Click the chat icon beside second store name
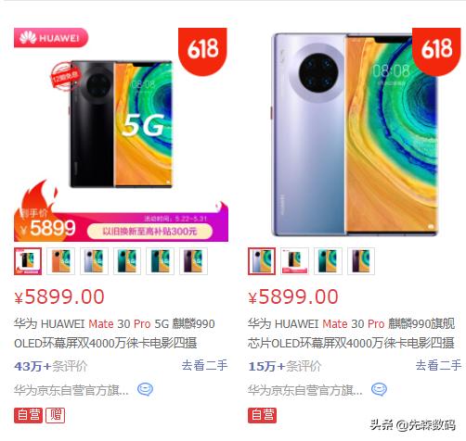The width and height of the screenshot is (466, 441). pos(379,390)
